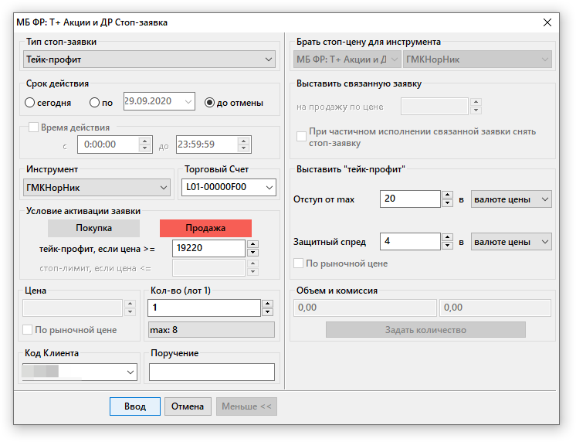This screenshot has height=442, width=576.
Task: Click the Отступ от max field
Action: pyautogui.click(x=410, y=199)
